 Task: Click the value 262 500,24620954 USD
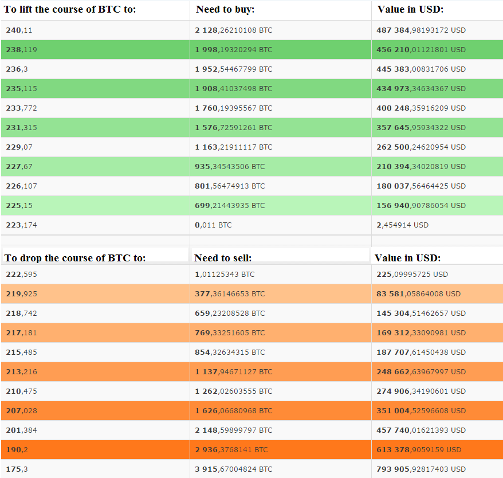click(x=421, y=147)
